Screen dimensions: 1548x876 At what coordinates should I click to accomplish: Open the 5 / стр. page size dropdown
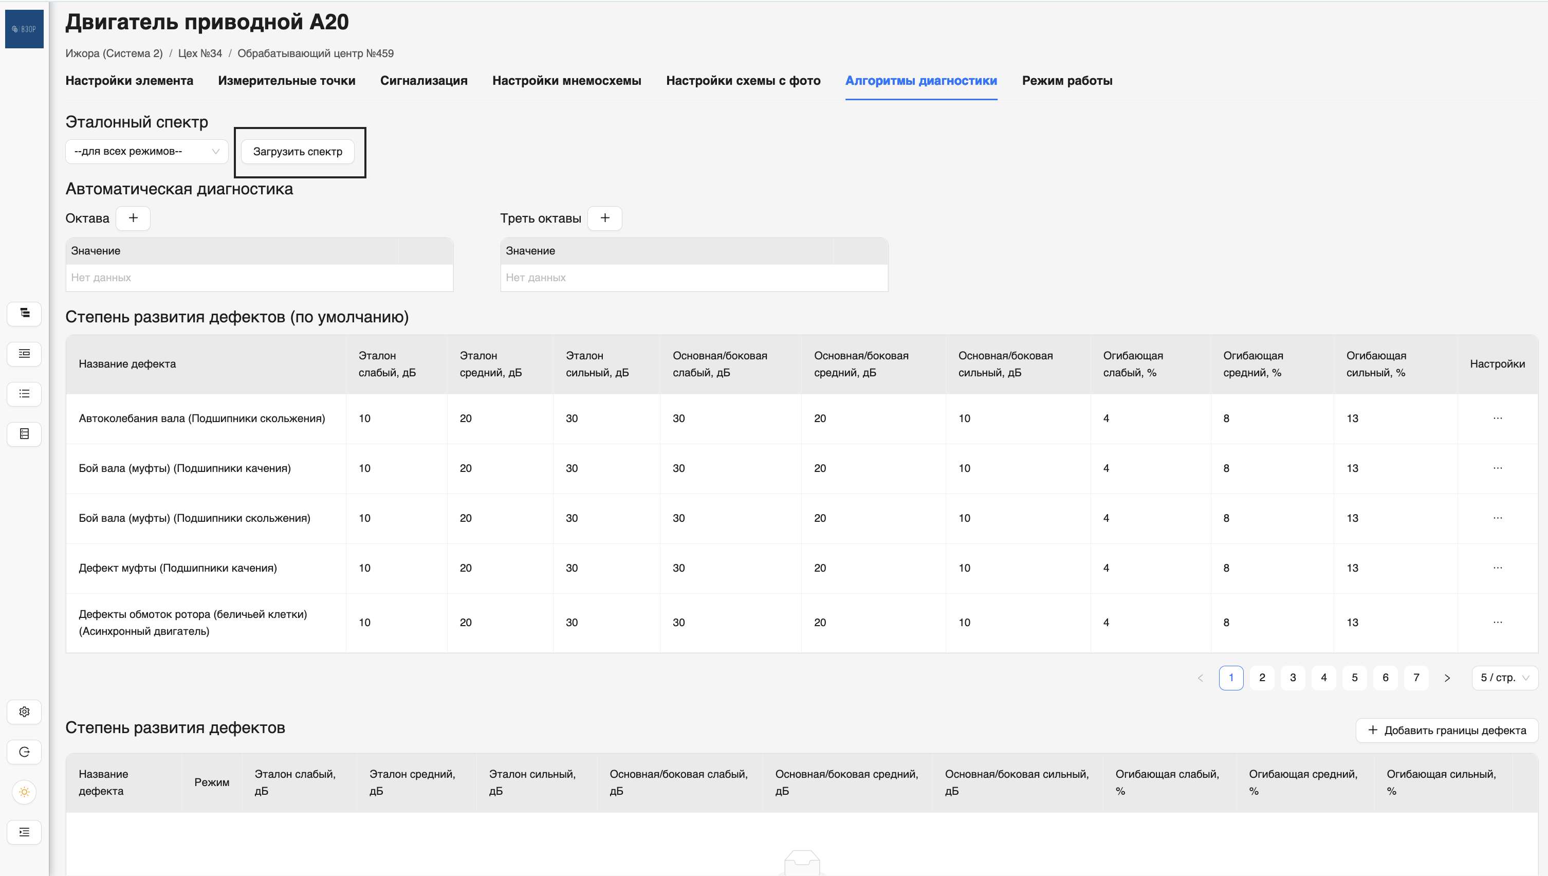1504,678
